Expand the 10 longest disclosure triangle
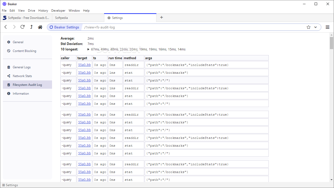 pyautogui.click(x=89, y=49)
